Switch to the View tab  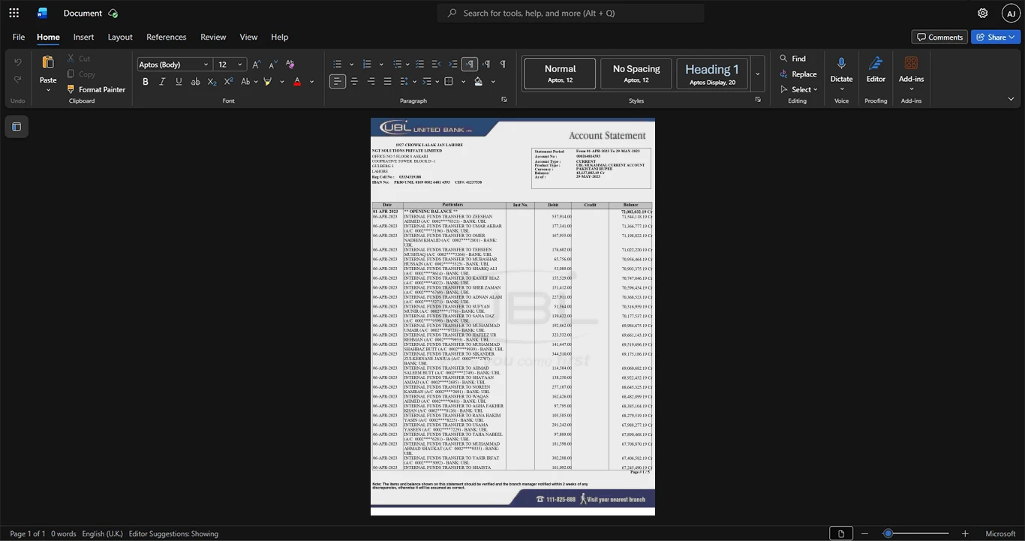[248, 37]
